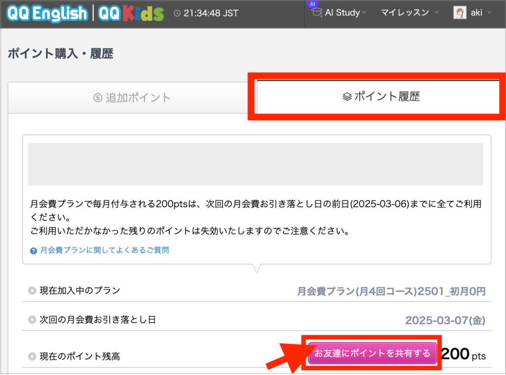Select the ポイント履歴 tab label

[386, 97]
